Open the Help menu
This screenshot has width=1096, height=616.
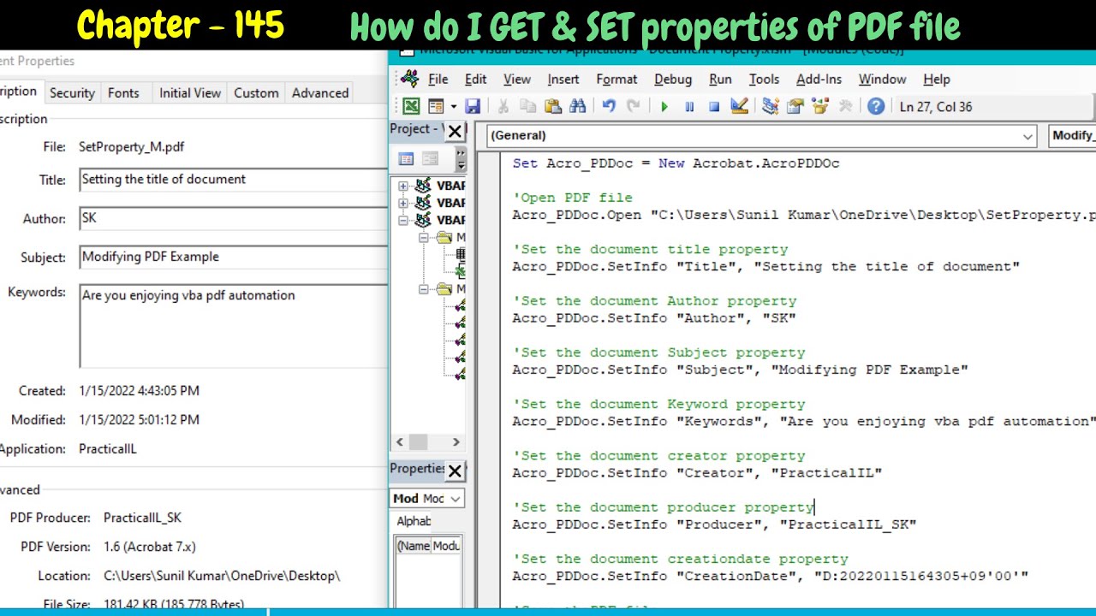(x=937, y=79)
